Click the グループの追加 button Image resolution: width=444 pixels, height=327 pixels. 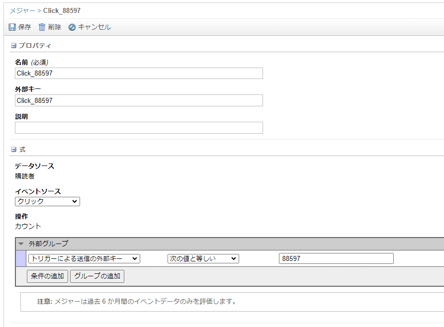(x=97, y=276)
